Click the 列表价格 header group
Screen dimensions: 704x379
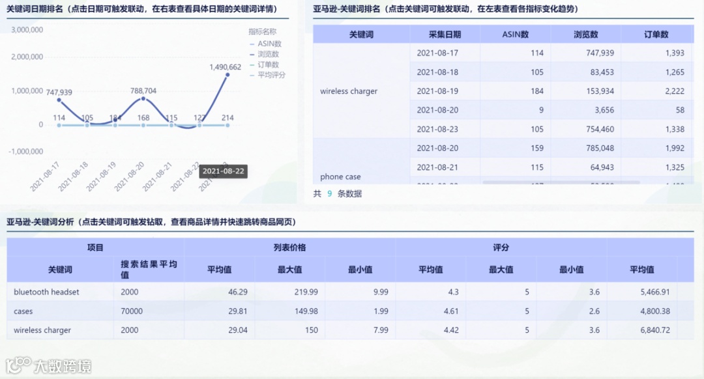(x=288, y=247)
